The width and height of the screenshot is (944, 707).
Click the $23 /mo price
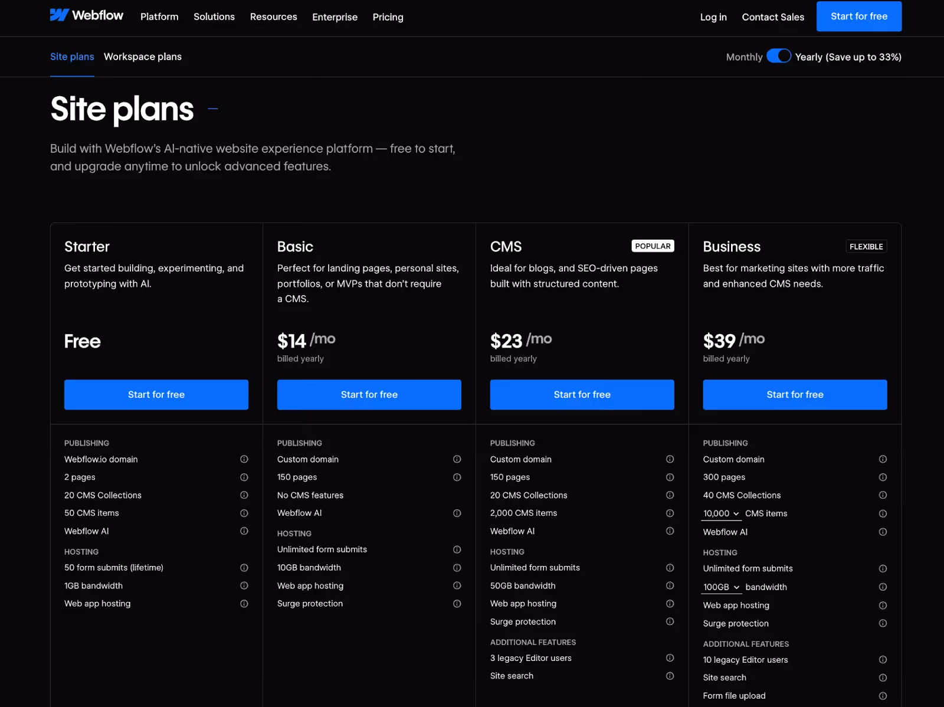coord(521,341)
